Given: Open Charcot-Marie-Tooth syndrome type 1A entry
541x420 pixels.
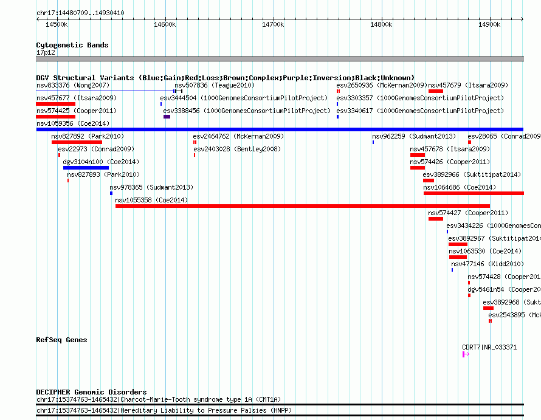Looking at the screenshot, I should (x=159, y=400).
